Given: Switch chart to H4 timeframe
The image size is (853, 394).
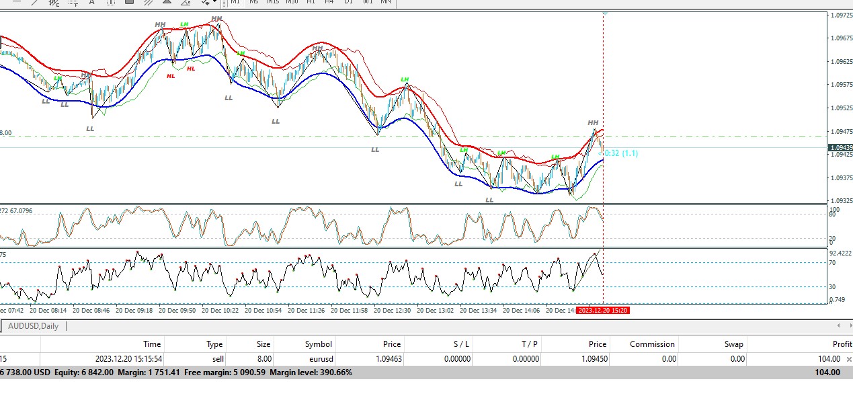Looking at the screenshot, I should (x=329, y=2).
